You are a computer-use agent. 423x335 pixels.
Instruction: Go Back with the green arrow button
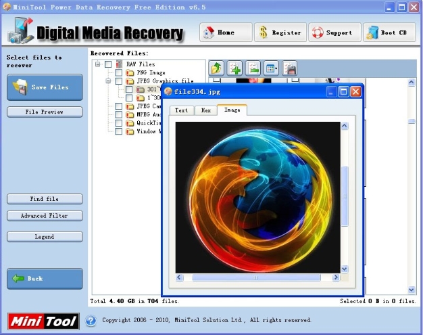tap(45, 279)
